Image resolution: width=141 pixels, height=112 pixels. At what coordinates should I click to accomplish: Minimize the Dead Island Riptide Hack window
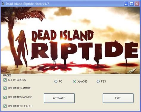tap(126, 4)
